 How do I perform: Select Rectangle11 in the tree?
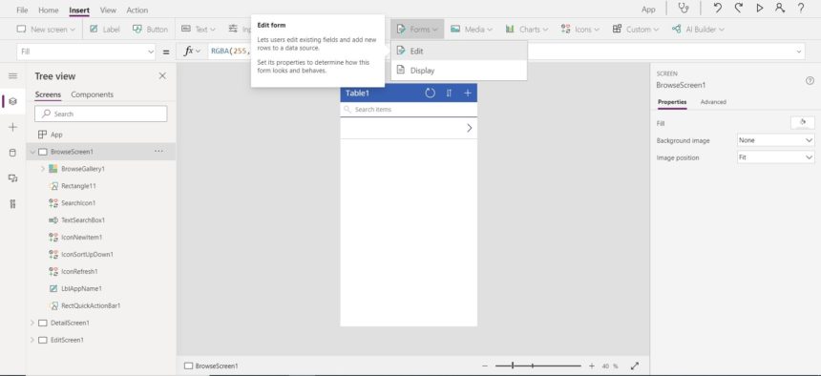[78, 186]
